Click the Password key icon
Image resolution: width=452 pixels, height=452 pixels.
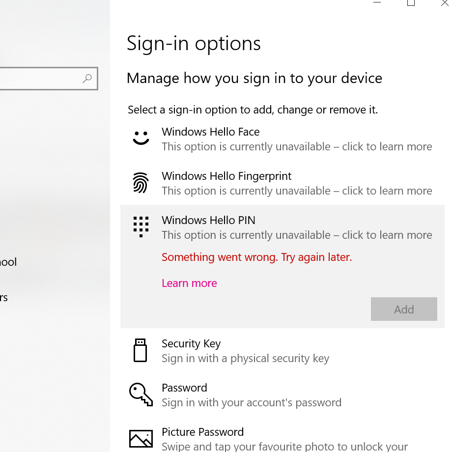(x=141, y=395)
